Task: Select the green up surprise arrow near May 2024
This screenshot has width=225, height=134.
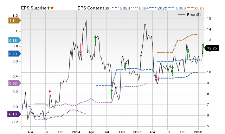Action: coord(95,41)
